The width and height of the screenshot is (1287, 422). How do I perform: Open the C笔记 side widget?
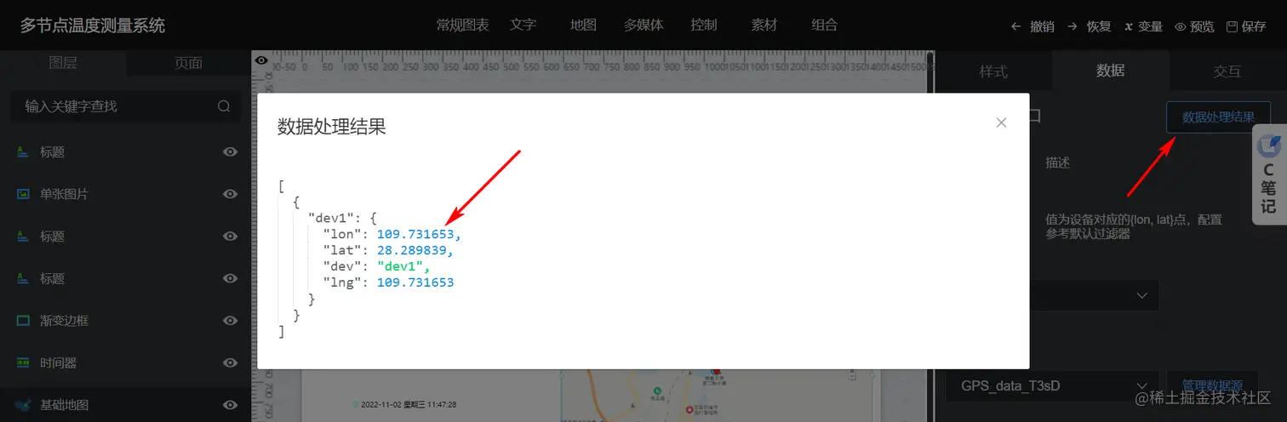click(1268, 174)
